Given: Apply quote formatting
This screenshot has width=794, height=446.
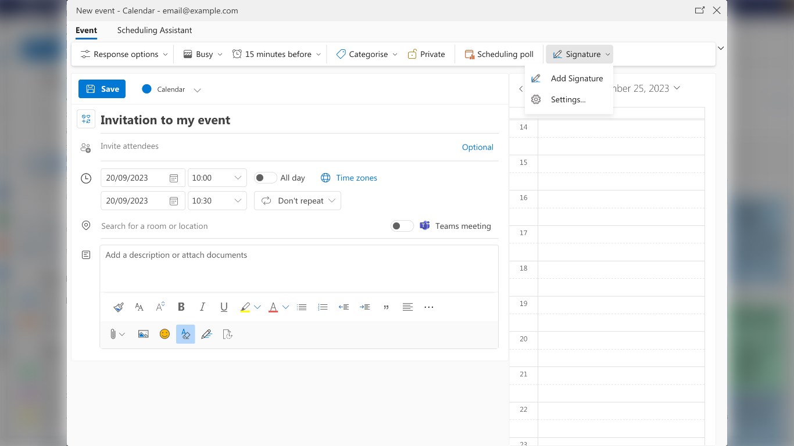Looking at the screenshot, I should [x=386, y=307].
